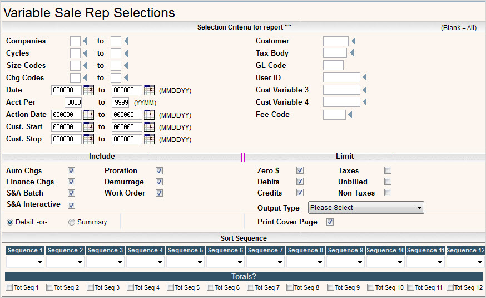486x298 pixels.
Task: Click the User ID lookup arrow
Action: [x=365, y=77]
